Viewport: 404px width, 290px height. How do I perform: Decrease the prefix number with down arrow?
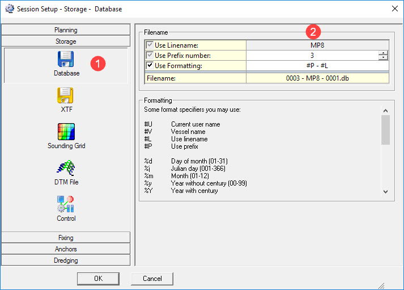point(384,58)
